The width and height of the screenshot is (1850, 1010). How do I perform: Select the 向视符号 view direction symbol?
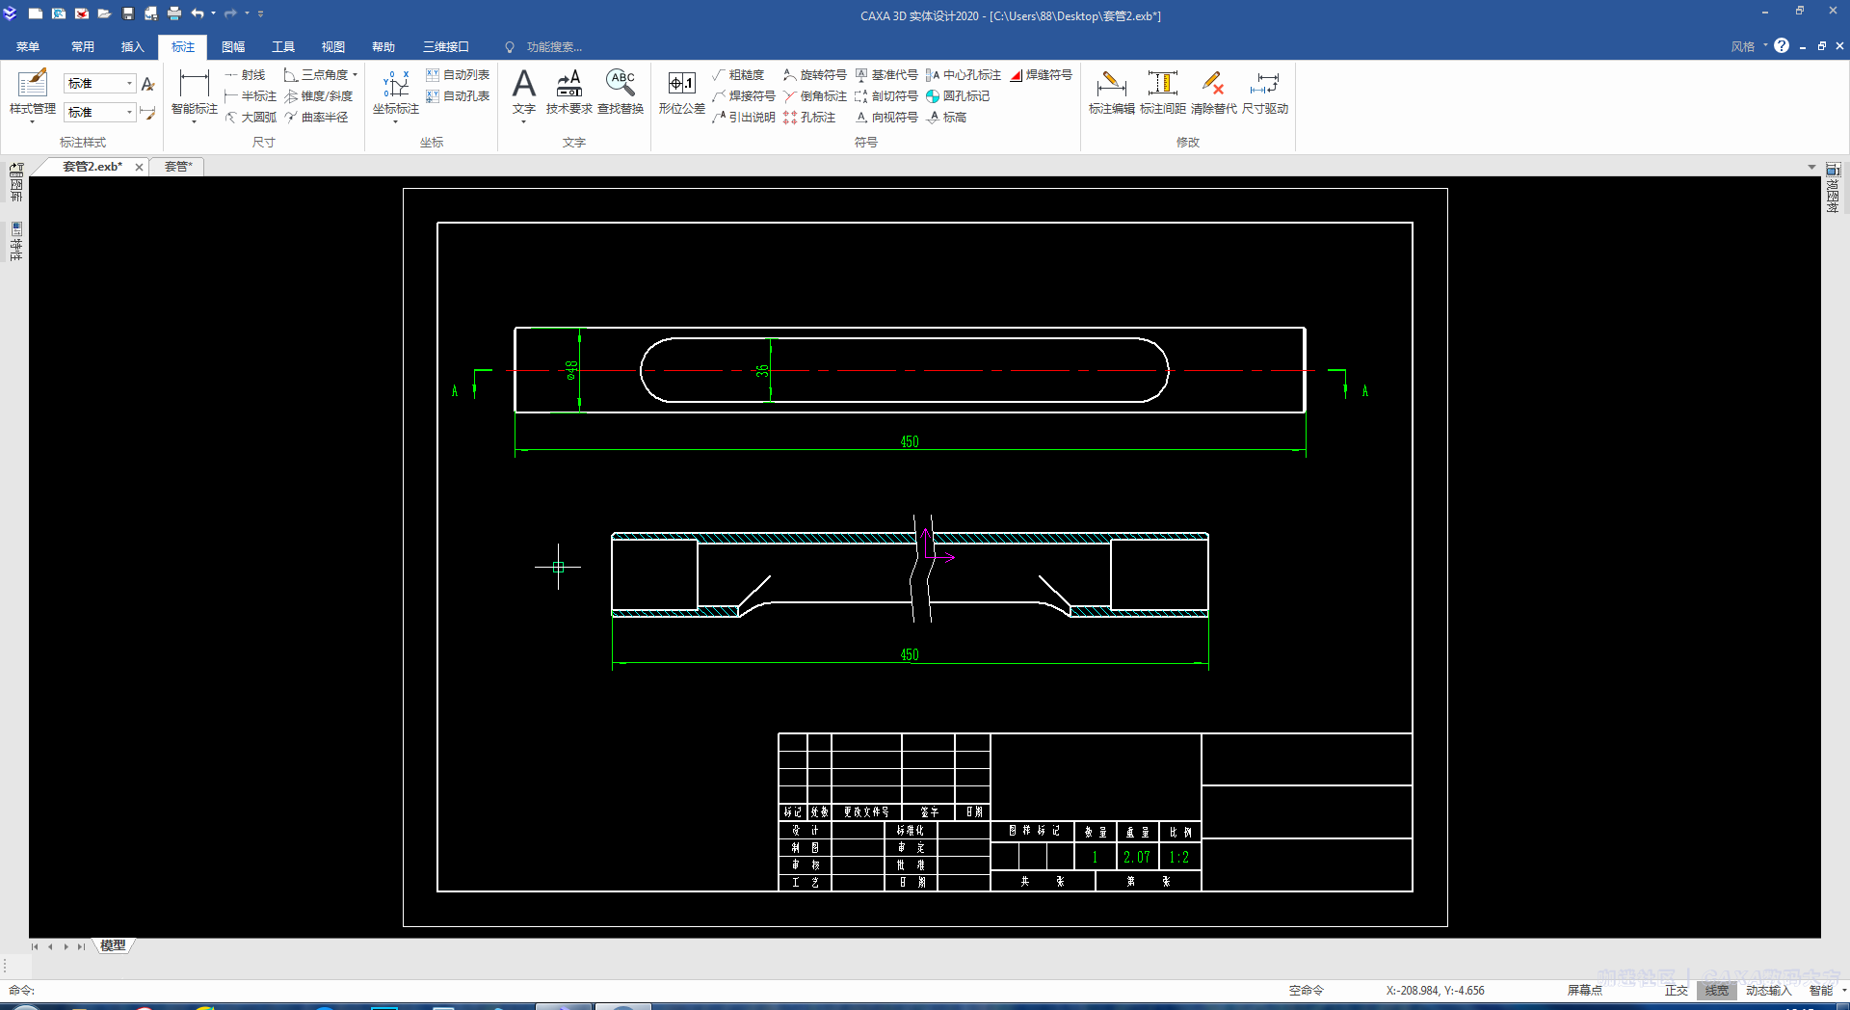886,118
